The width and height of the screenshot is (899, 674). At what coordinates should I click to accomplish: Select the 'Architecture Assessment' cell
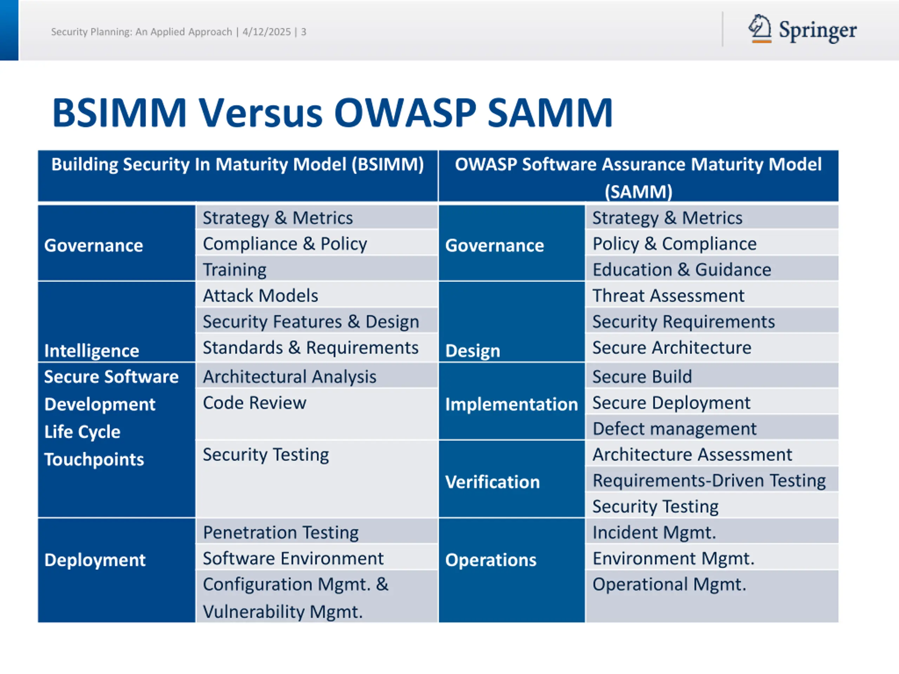point(712,453)
